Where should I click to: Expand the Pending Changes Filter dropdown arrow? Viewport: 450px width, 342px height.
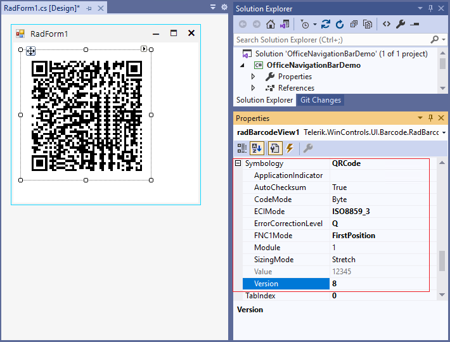click(315, 24)
